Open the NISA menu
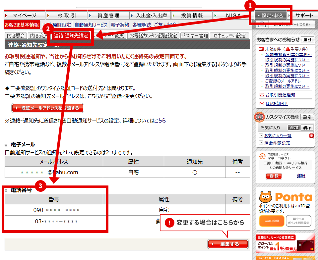The width and height of the screenshot is (318, 260). [233, 15]
